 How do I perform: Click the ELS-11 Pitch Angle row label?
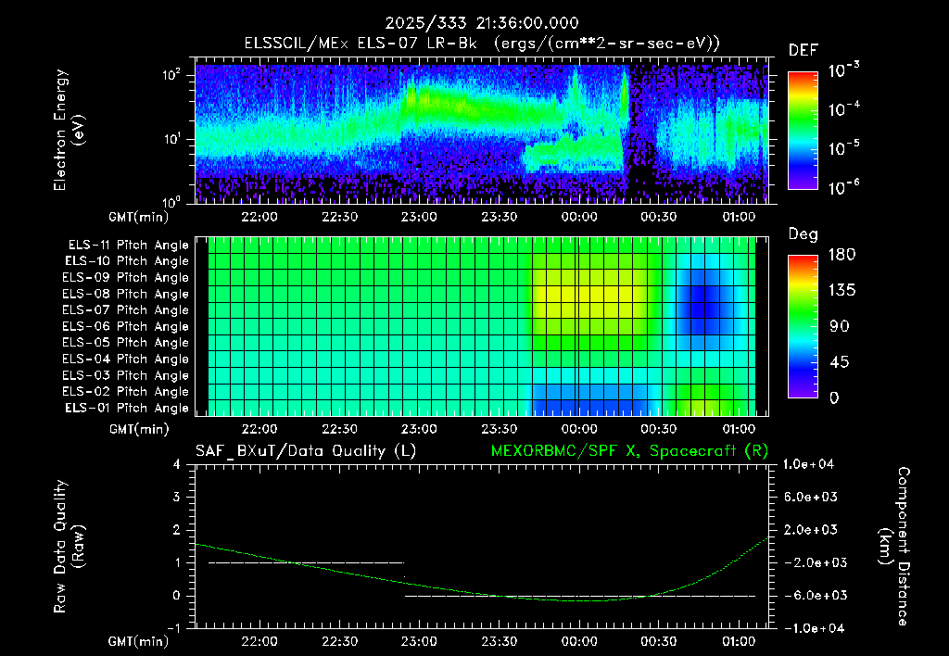(x=128, y=246)
